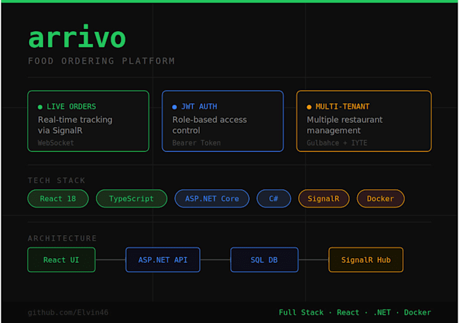This screenshot has width=459, height=323.
Task: Click the Bearer Token caption
Action: tap(196, 143)
